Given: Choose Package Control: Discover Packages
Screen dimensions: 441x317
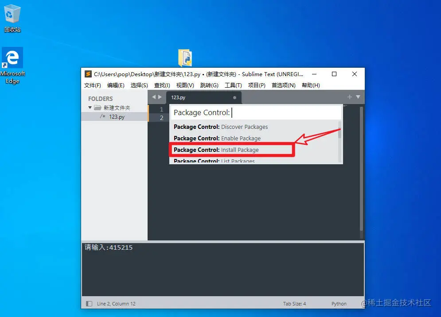Looking at the screenshot, I should click(x=254, y=127).
